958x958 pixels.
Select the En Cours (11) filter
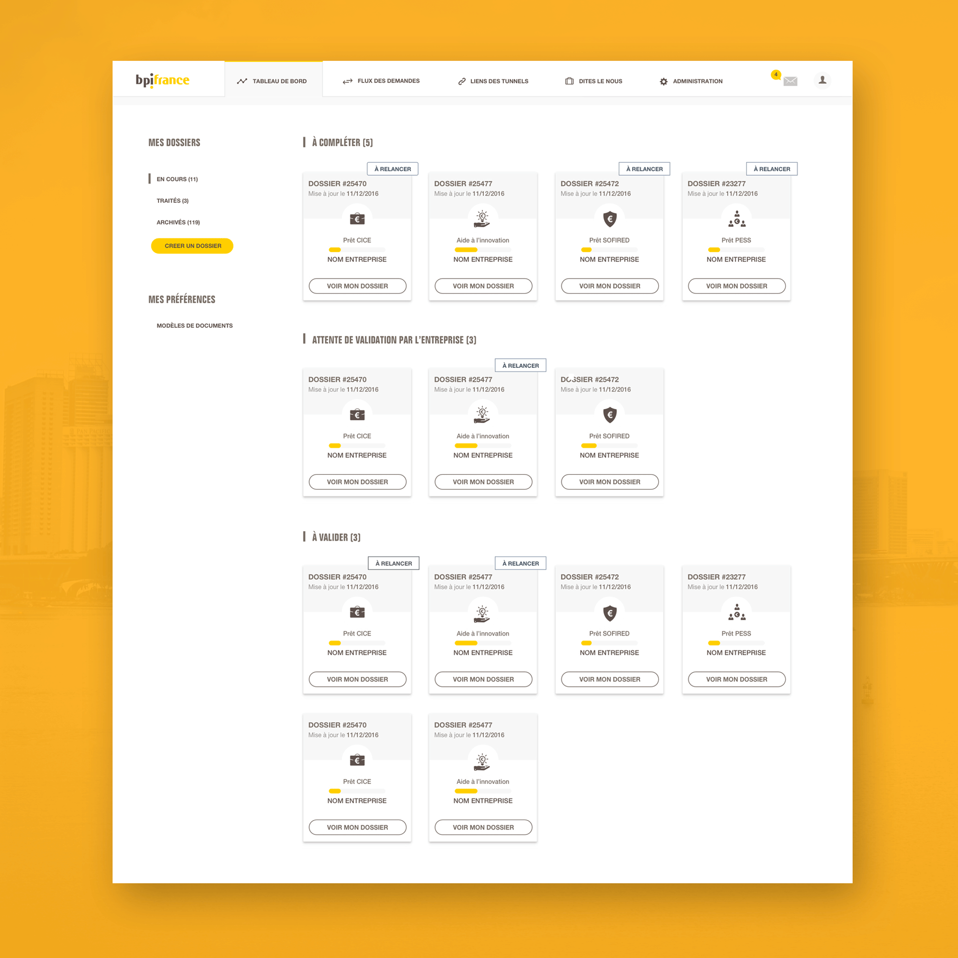(177, 179)
